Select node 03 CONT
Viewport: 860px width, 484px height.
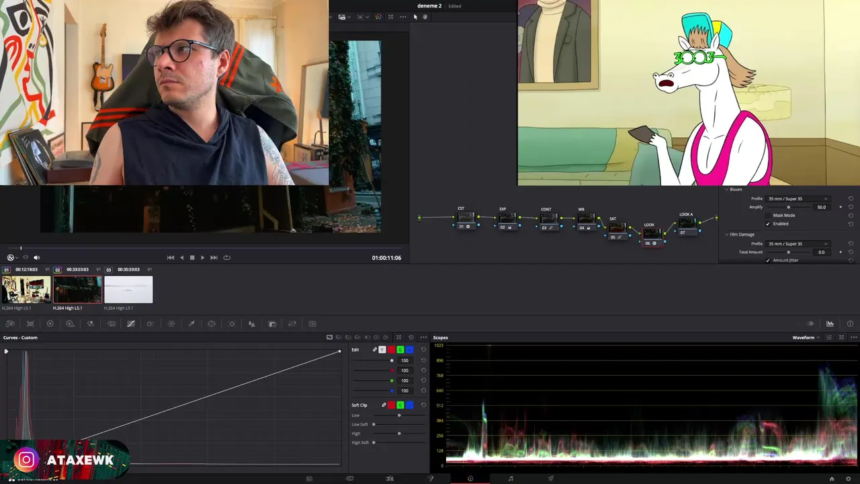pos(548,220)
